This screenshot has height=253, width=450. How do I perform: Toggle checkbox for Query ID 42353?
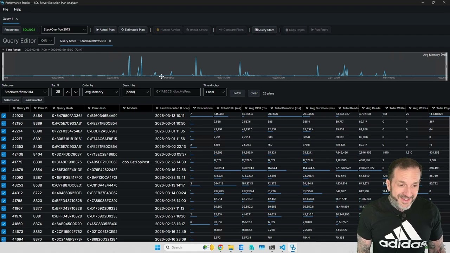[4, 147]
